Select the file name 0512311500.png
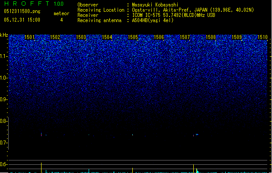Viewport: 272px width, 173px height. [22, 11]
